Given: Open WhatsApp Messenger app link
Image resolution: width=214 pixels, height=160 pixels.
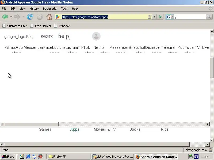Looking at the screenshot, I should pos(24,47).
